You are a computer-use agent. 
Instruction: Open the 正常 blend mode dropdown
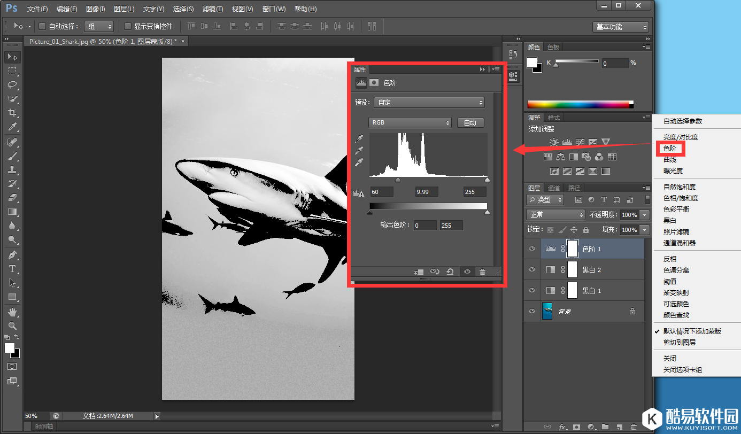coord(556,214)
